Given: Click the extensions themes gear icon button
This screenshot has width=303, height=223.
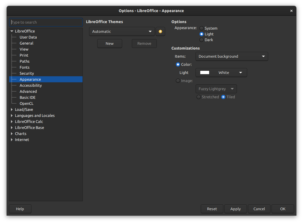Looking at the screenshot, I should 160,31.
